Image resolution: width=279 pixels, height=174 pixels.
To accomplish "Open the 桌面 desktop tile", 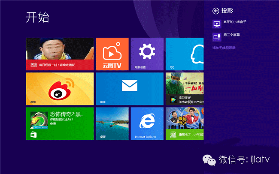I will point(112,123).
